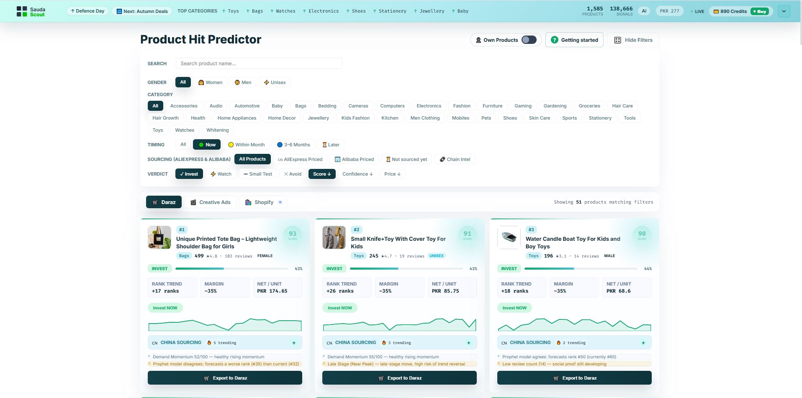Click the Getting started question mark icon
The height and width of the screenshot is (398, 802).
pyautogui.click(x=555, y=40)
